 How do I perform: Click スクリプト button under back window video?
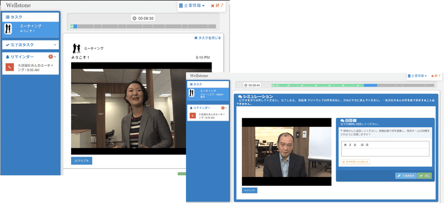[82, 160]
